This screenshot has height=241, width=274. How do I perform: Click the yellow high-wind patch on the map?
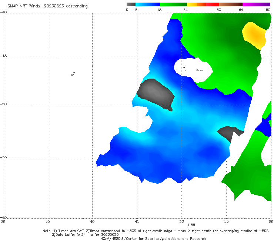point(254,36)
